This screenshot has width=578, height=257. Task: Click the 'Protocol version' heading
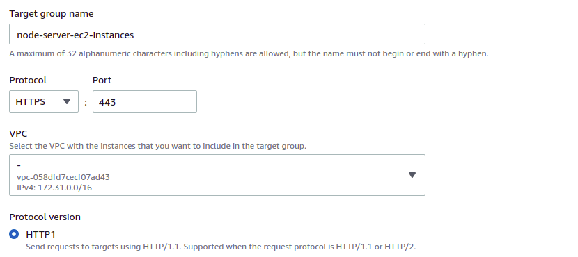point(45,217)
